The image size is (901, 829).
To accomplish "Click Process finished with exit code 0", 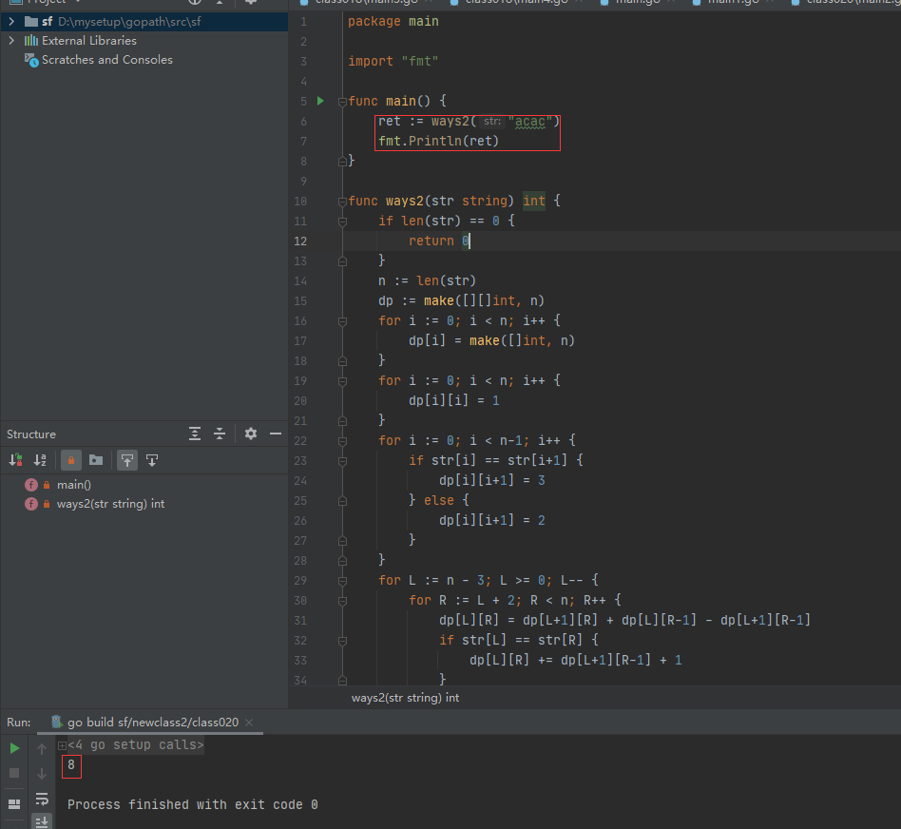I will [193, 804].
